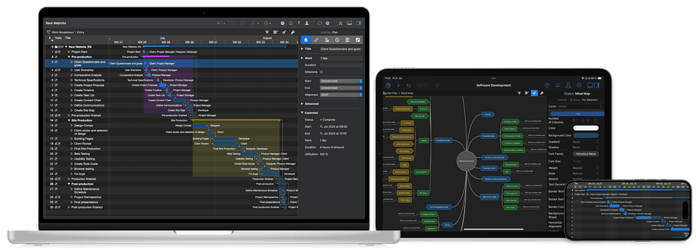Viewport: 696px width, 250px height.
Task: Click the person icon in laptop toolbar
Action: click(307, 23)
